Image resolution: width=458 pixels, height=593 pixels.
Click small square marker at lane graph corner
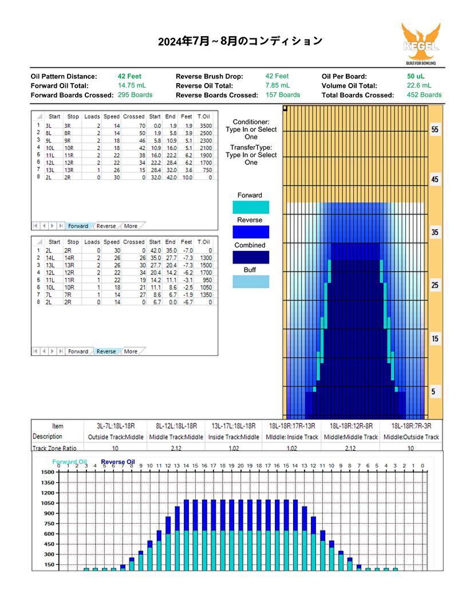285,108
